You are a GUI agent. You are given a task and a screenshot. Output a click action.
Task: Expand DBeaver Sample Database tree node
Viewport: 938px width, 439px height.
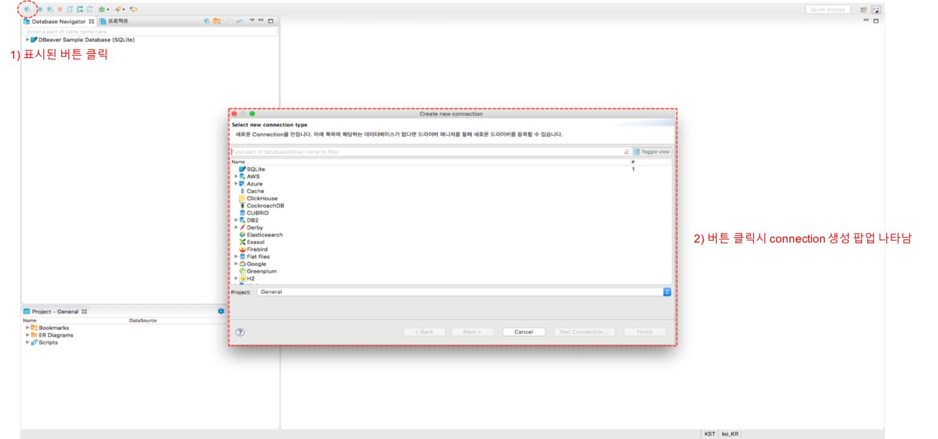(x=28, y=40)
